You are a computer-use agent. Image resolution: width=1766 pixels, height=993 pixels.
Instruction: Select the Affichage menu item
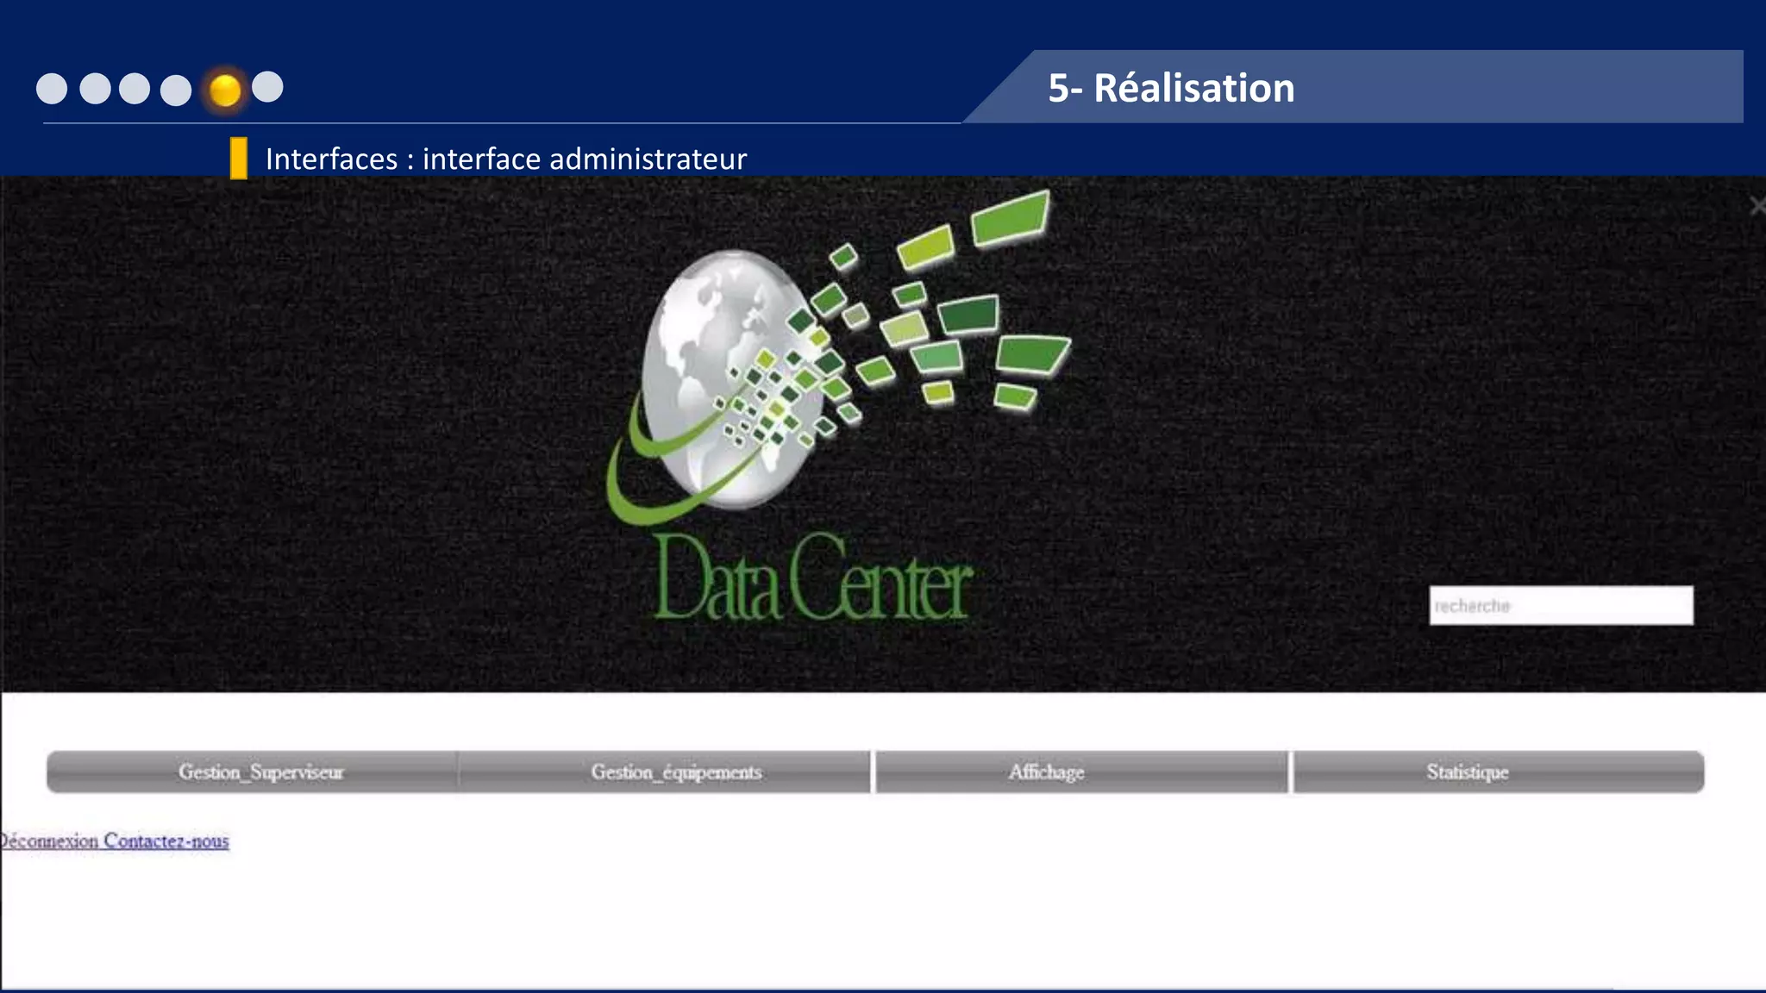coord(1046,771)
